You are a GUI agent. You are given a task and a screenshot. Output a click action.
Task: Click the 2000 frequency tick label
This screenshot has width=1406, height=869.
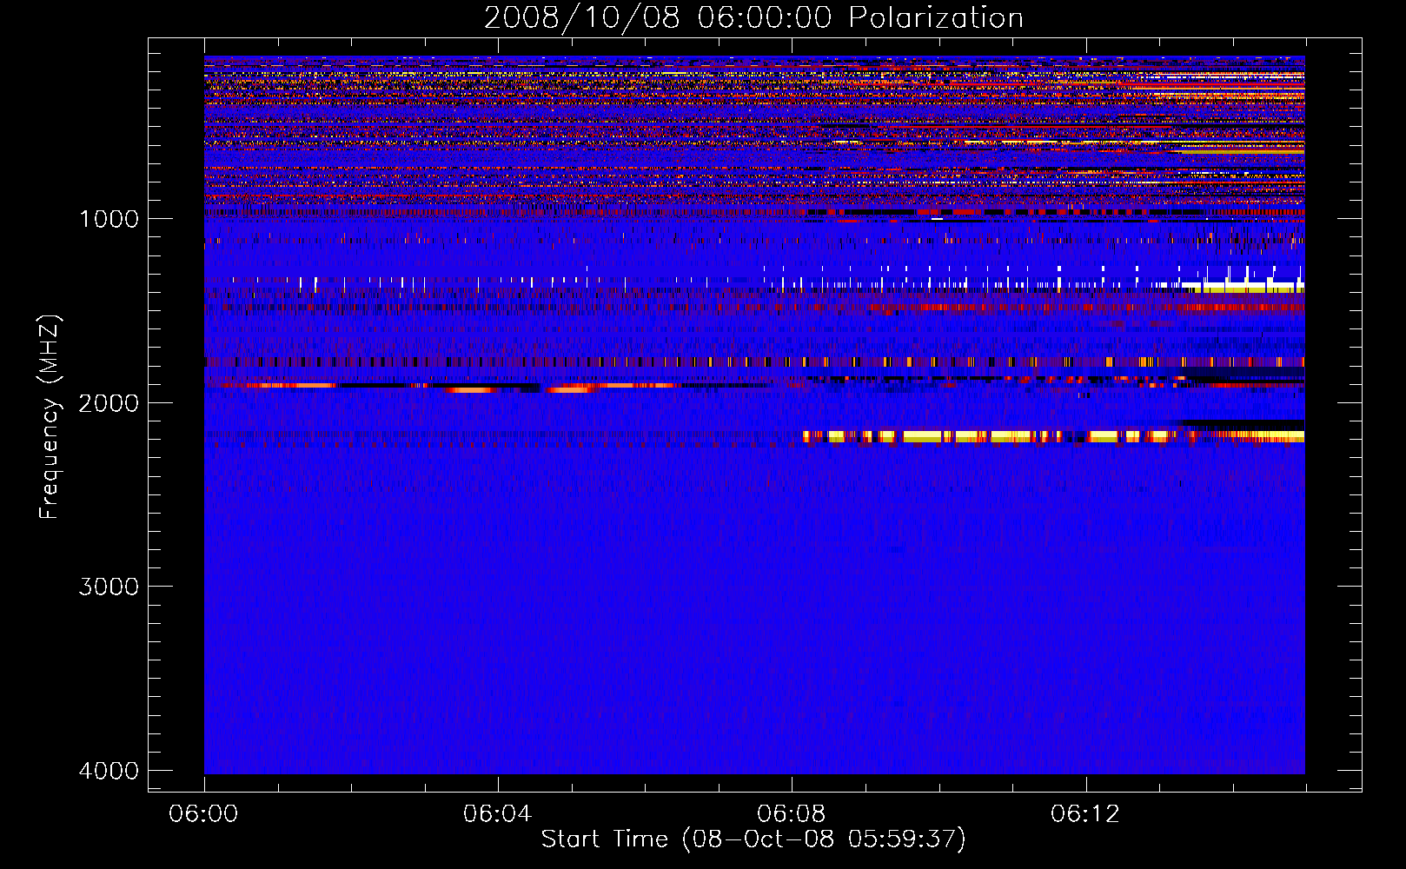[x=109, y=402]
